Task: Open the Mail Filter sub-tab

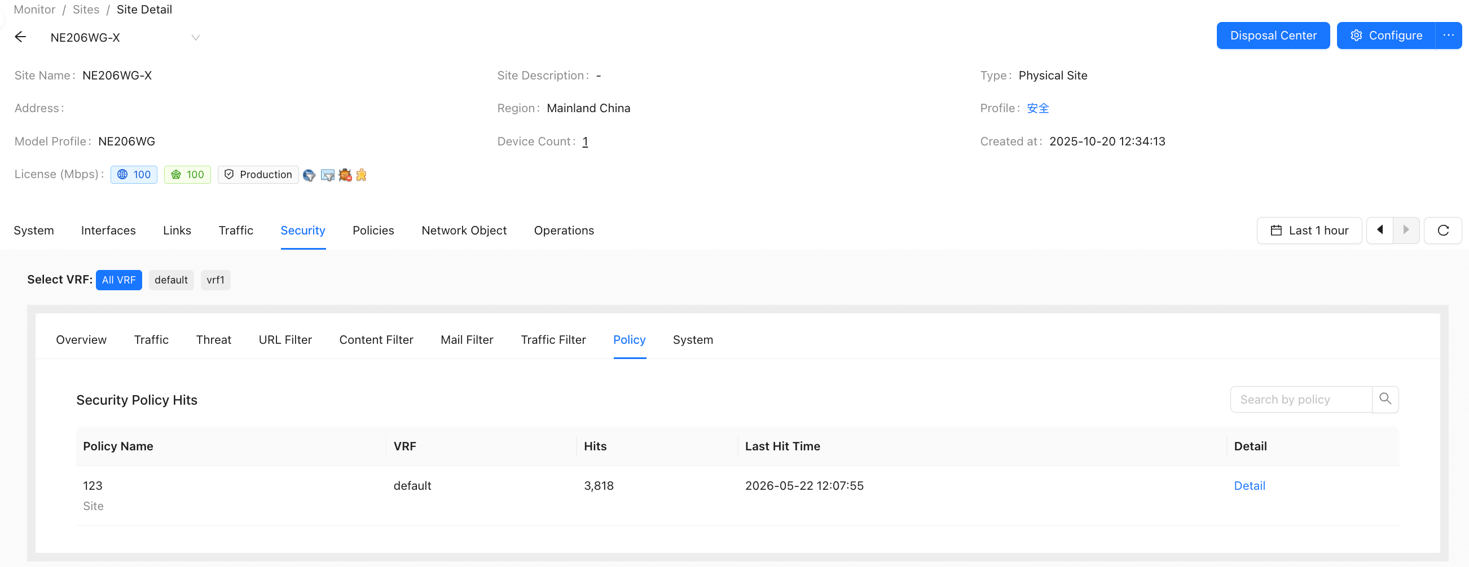Action: [x=467, y=340]
